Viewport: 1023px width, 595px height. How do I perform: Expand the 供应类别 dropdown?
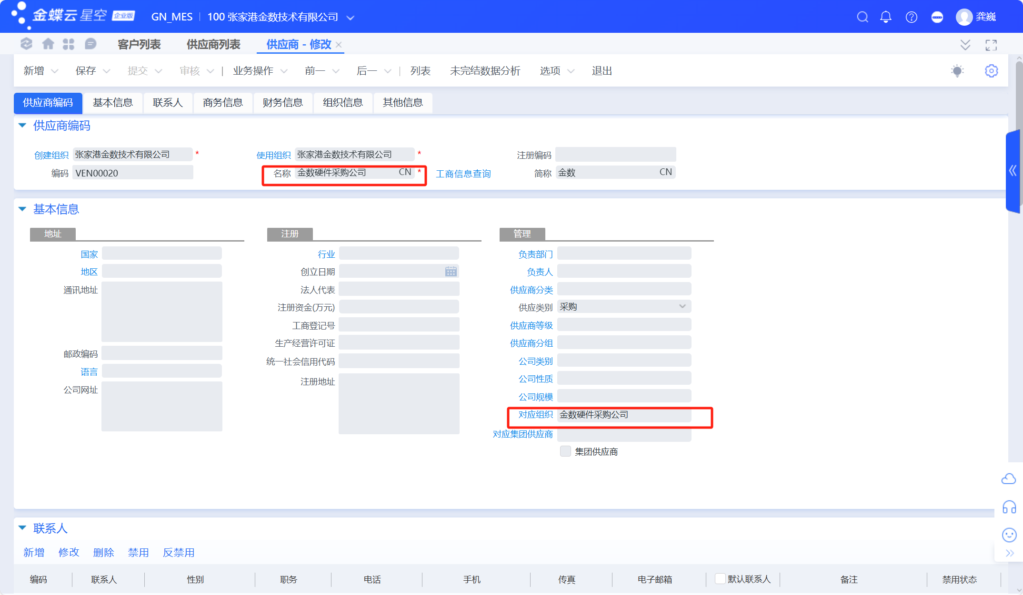click(x=682, y=307)
